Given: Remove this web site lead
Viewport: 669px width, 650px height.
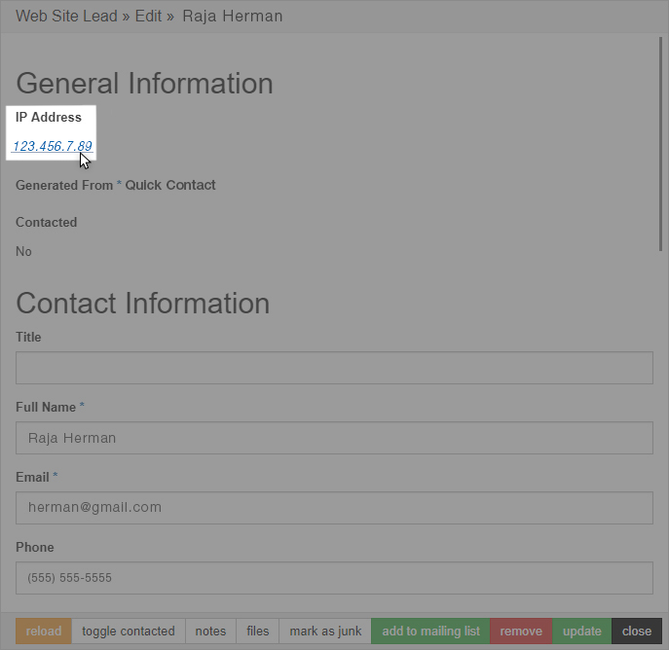Looking at the screenshot, I should pyautogui.click(x=521, y=631).
